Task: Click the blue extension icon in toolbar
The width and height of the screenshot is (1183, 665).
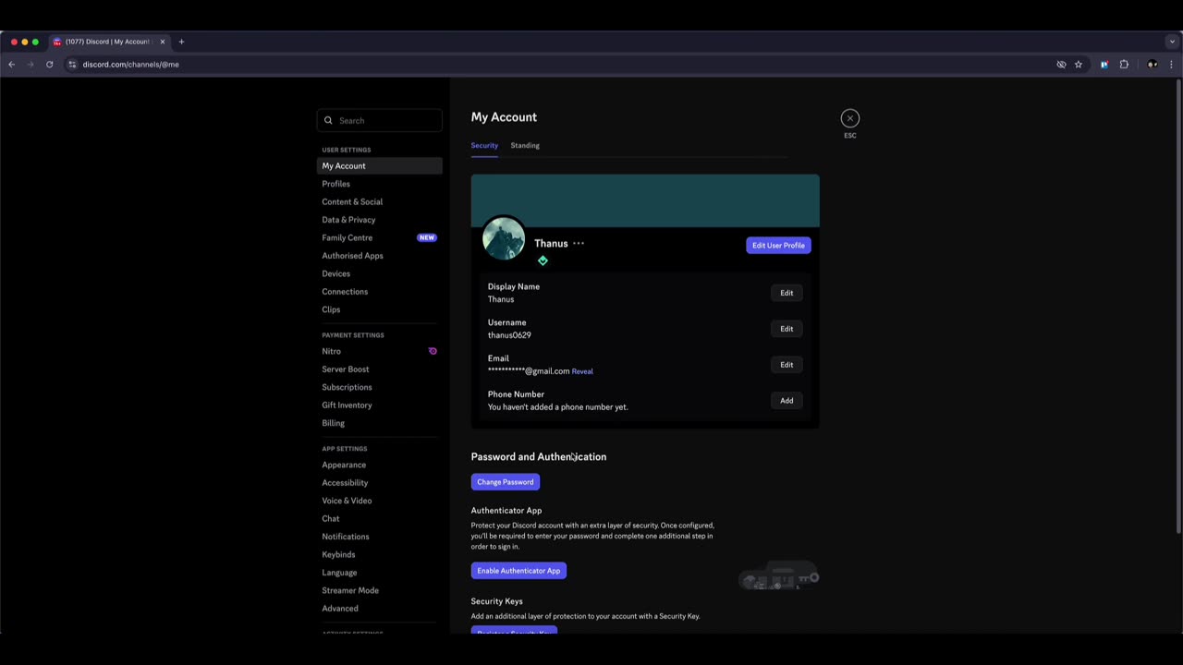Action: (x=1104, y=65)
